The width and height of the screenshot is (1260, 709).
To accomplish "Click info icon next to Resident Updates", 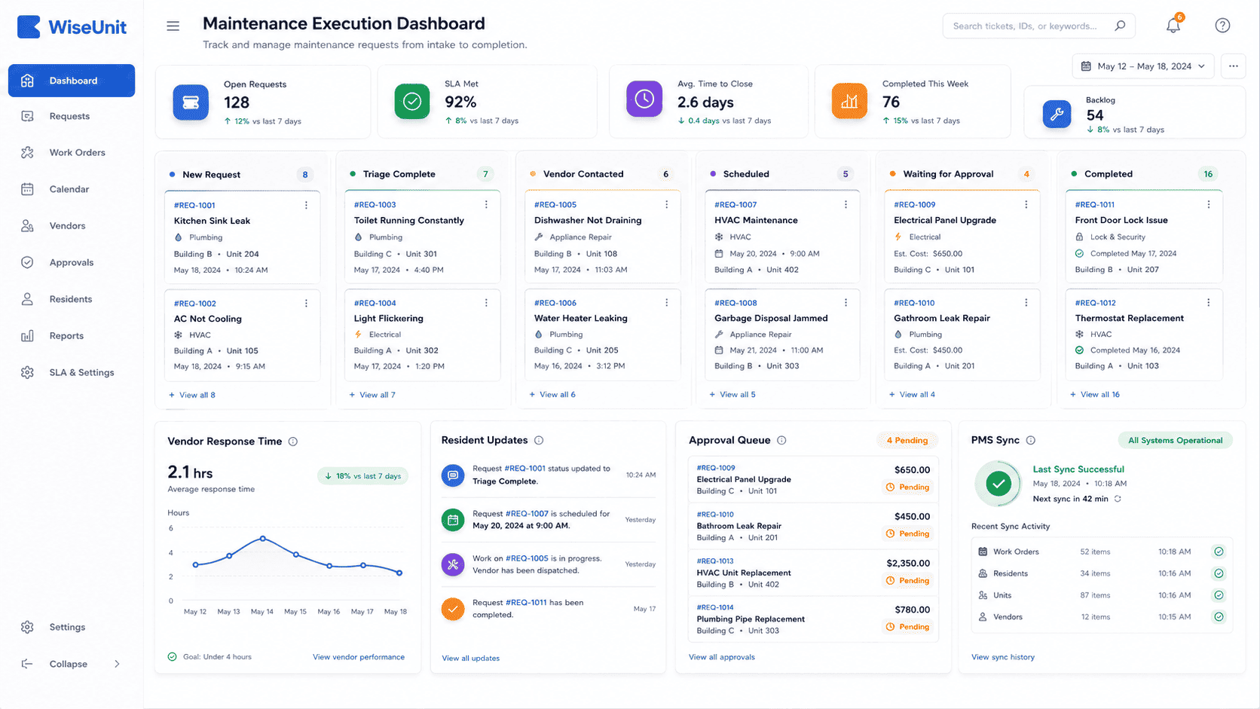I will [x=539, y=440].
